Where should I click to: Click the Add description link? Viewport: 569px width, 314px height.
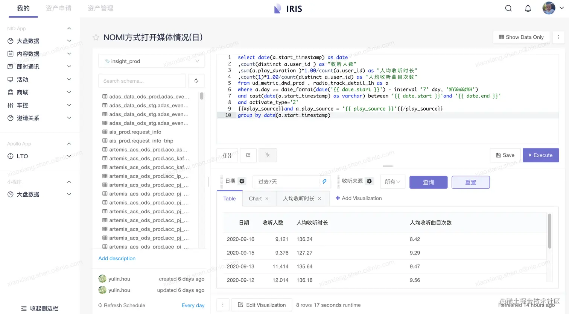pyautogui.click(x=117, y=258)
